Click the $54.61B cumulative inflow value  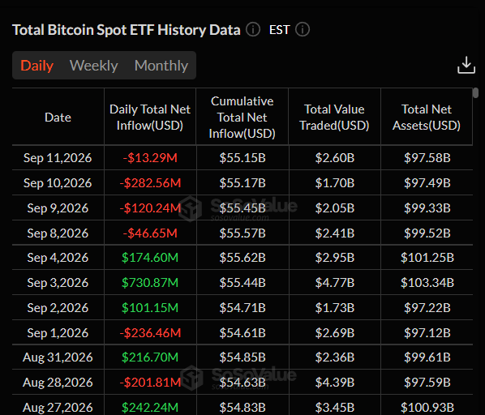(x=242, y=333)
